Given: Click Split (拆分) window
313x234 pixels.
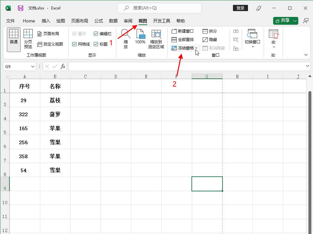Looking at the screenshot, I should (210, 31).
